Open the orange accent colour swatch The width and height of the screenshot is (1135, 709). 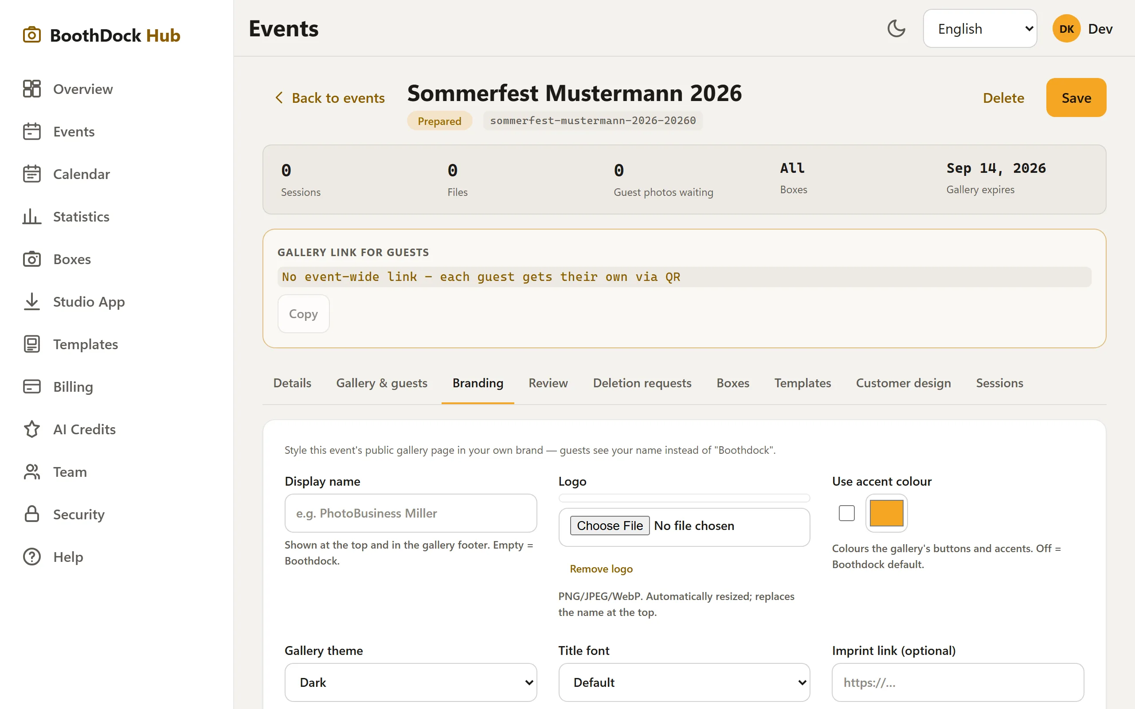[886, 513]
